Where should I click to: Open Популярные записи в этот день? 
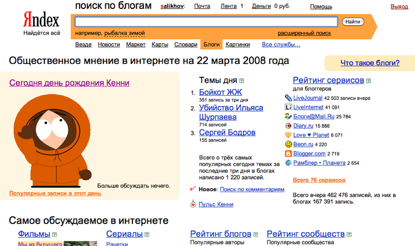click(56, 193)
